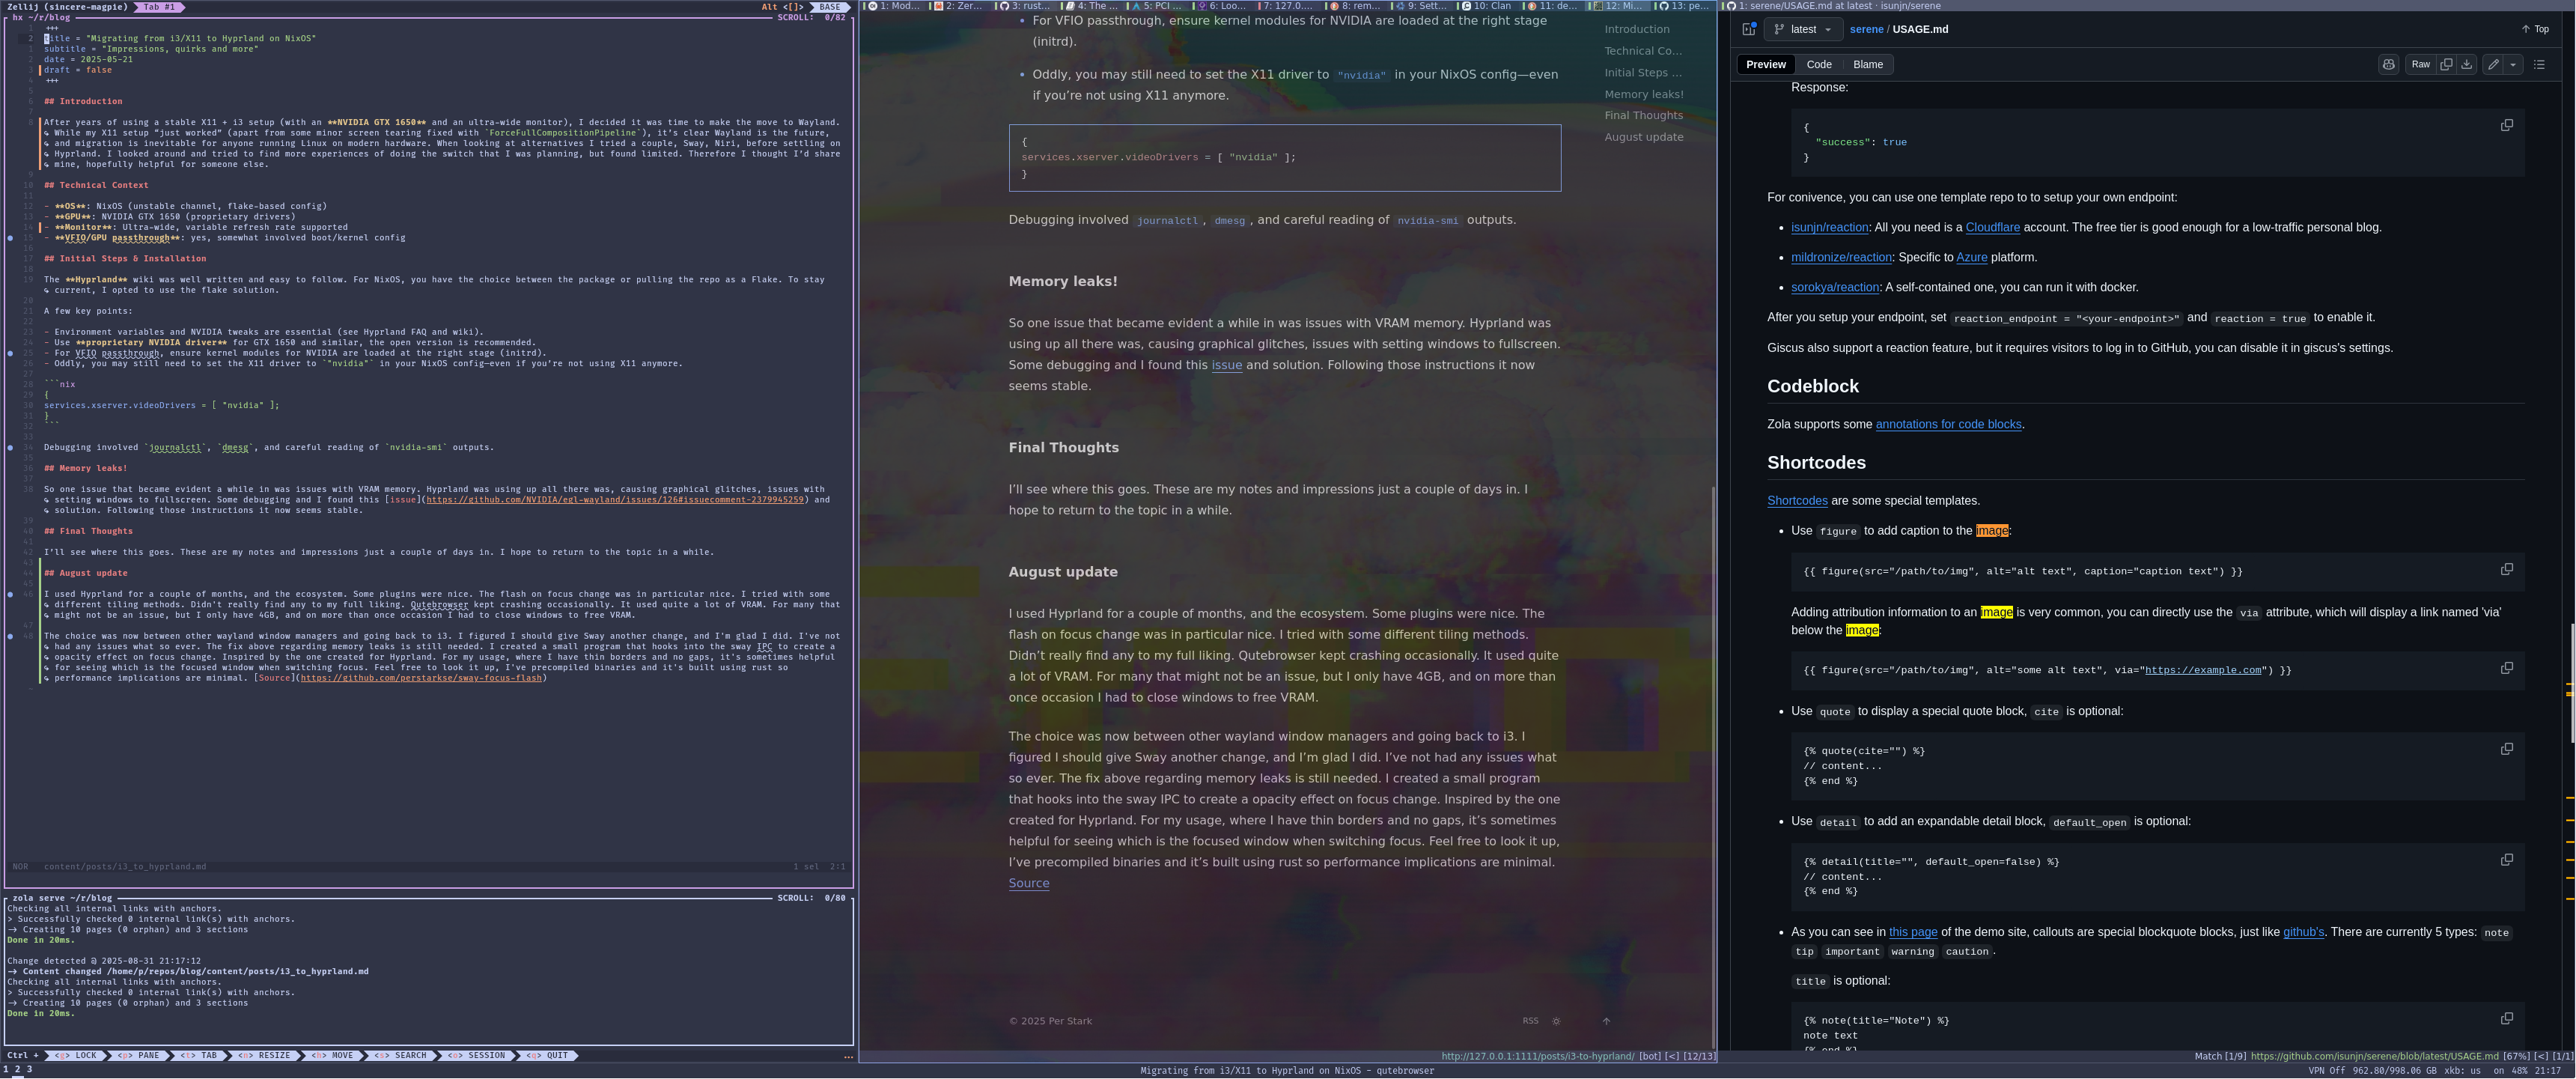
Task: Switch to qutebrowser tab '1: Mod...'
Action: [894, 6]
